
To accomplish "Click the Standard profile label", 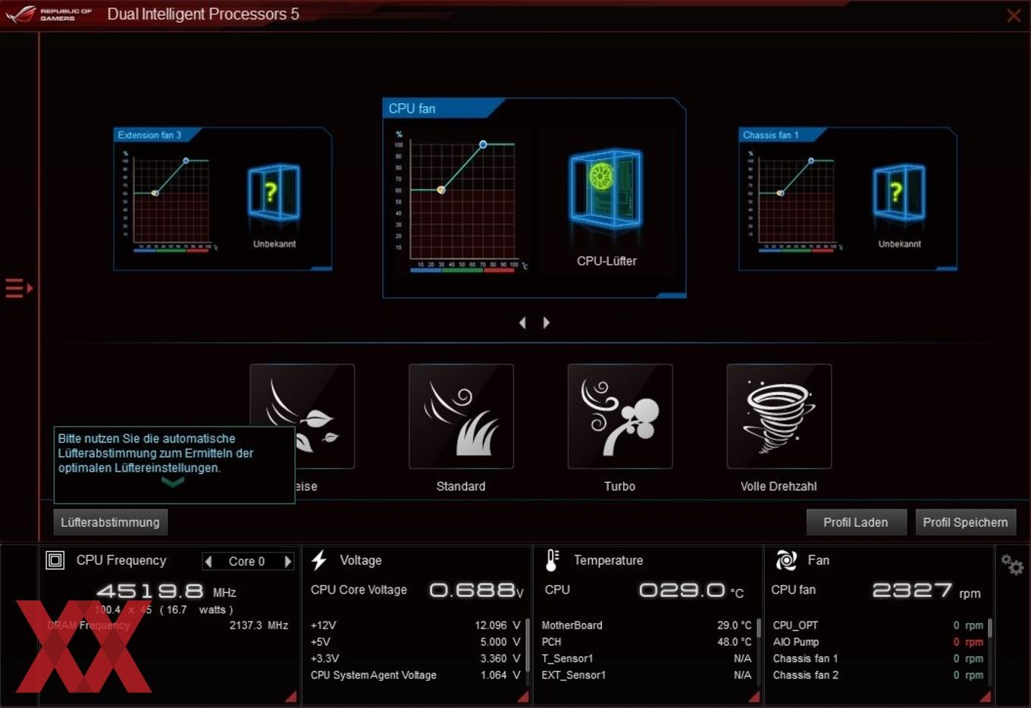I will point(461,487).
